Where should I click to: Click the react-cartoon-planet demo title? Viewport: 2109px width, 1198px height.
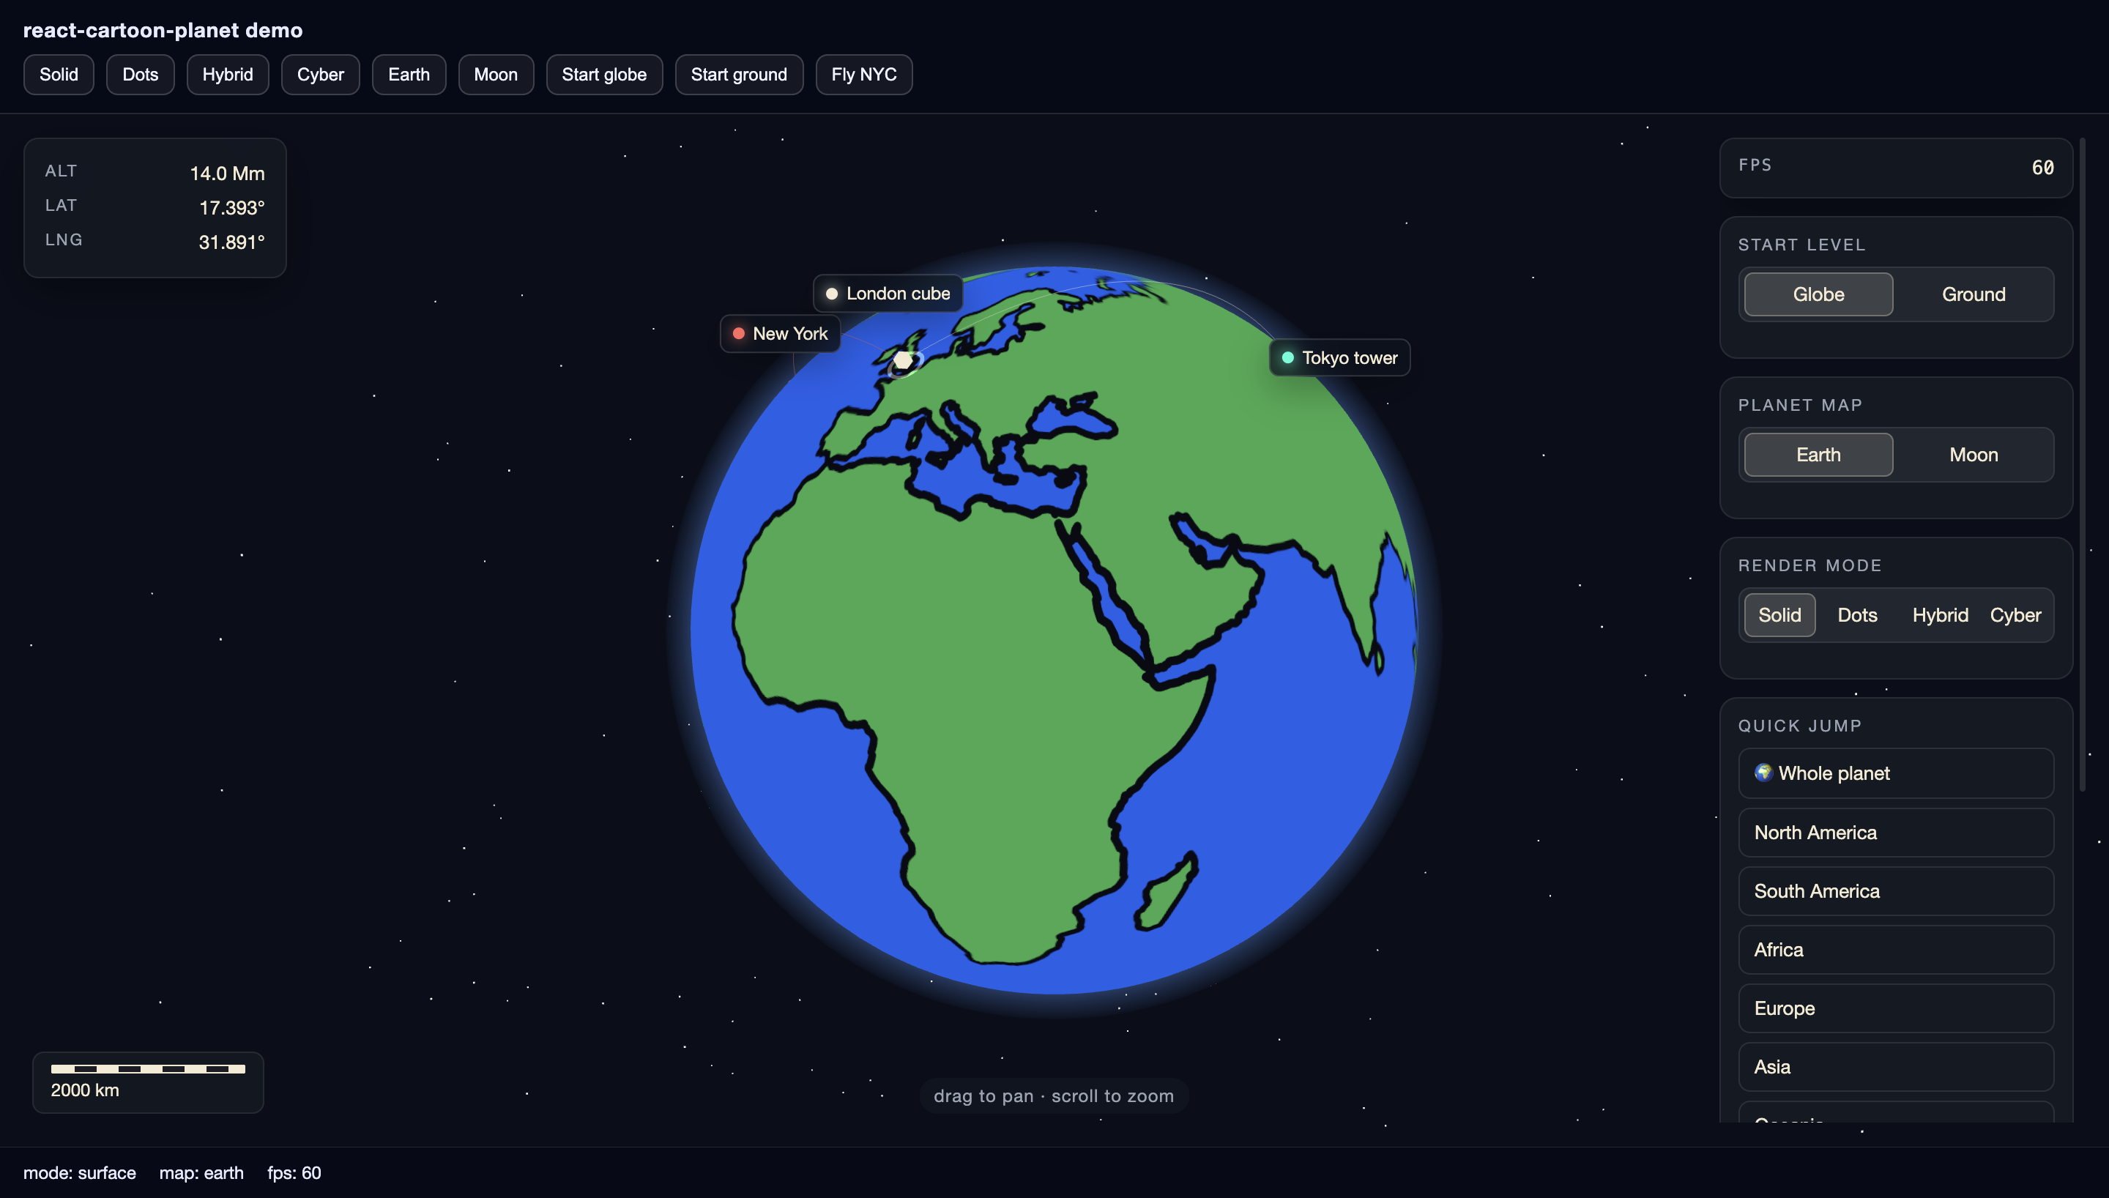(x=163, y=31)
